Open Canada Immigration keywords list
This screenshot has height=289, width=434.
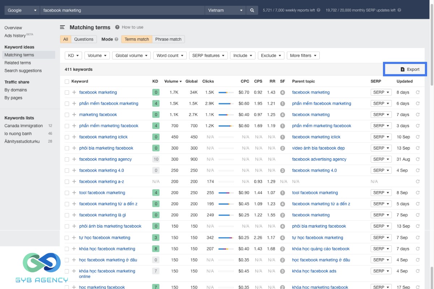coord(24,126)
